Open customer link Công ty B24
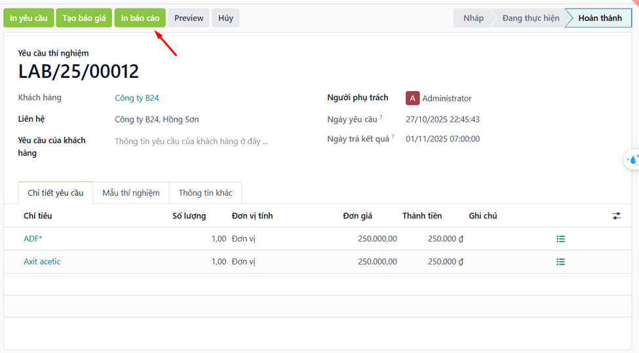The width and height of the screenshot is (639, 353). (136, 98)
